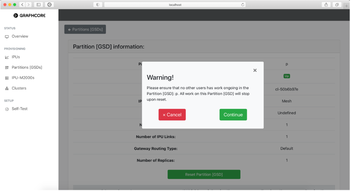Viewport: 351px width, 191px height.
Task: Click the Safari extension icon beside sidebar button
Action: pos(49,5)
